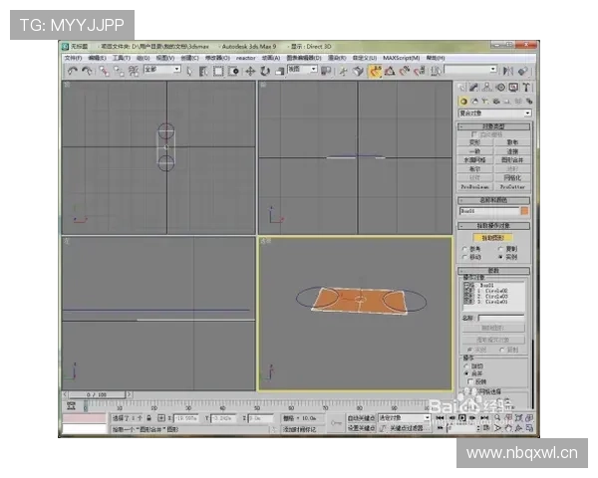Activate the Select and Move tool
Screen dimensions: 598x478
250,71
